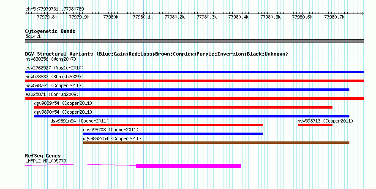Click the 77979.8k ruler position

pyautogui.click(x=47, y=17)
